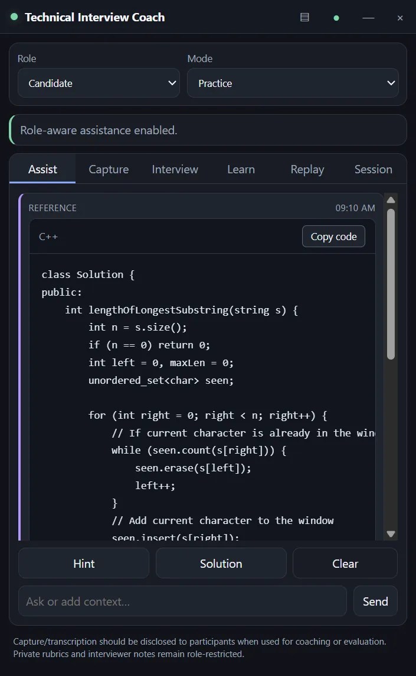Open the Role dropdown showing Candidate

99,83
